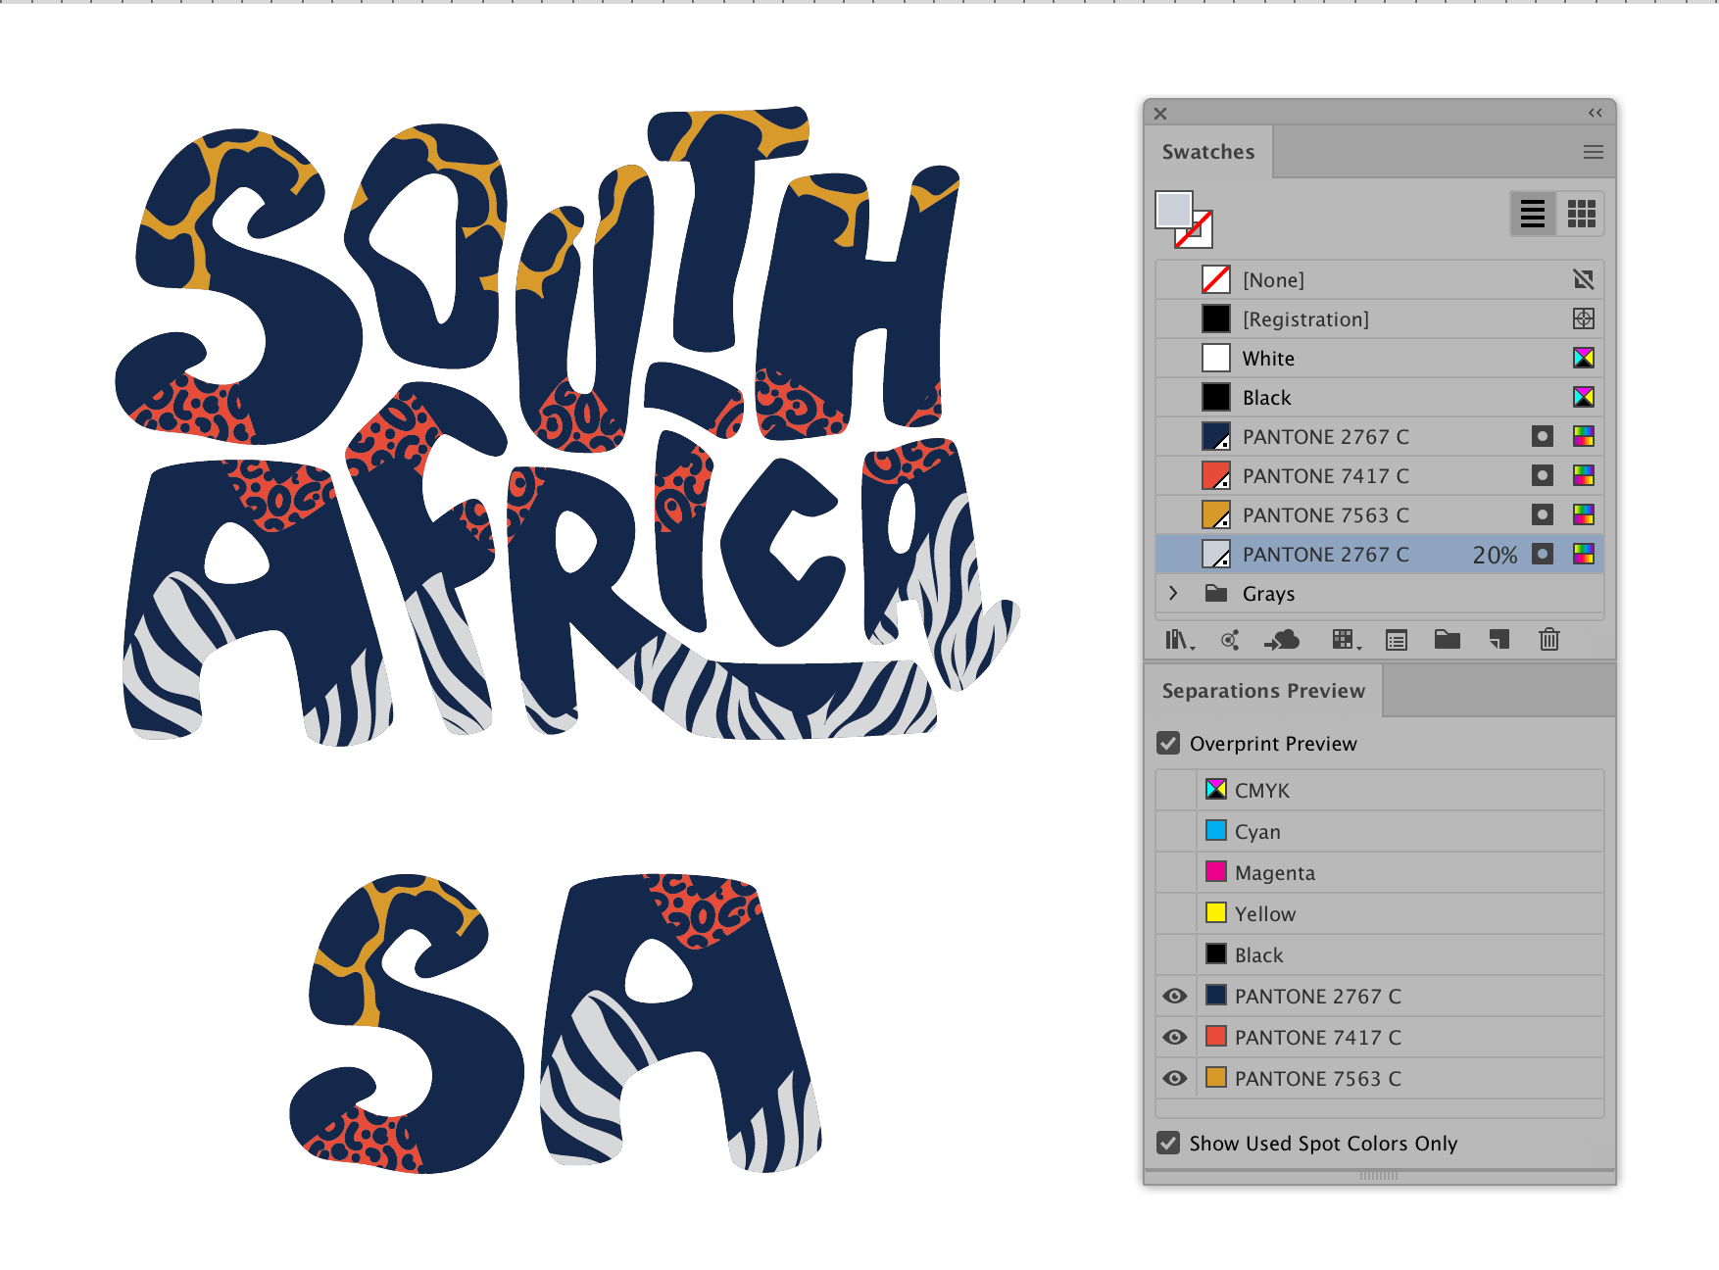Hide the PANTONE 7417 C separation
Image resolution: width=1719 pixels, height=1270 pixels.
[1175, 1037]
